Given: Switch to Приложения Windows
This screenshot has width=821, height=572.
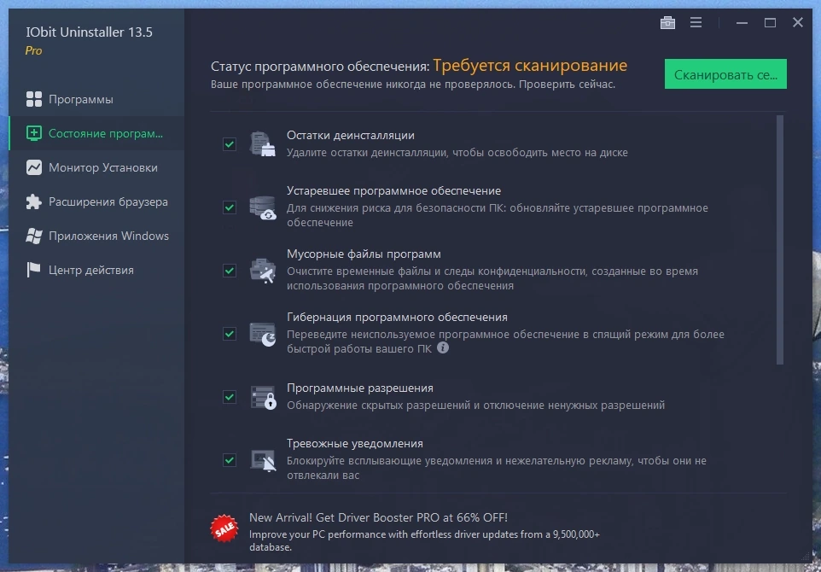Looking at the screenshot, I should tap(96, 236).
